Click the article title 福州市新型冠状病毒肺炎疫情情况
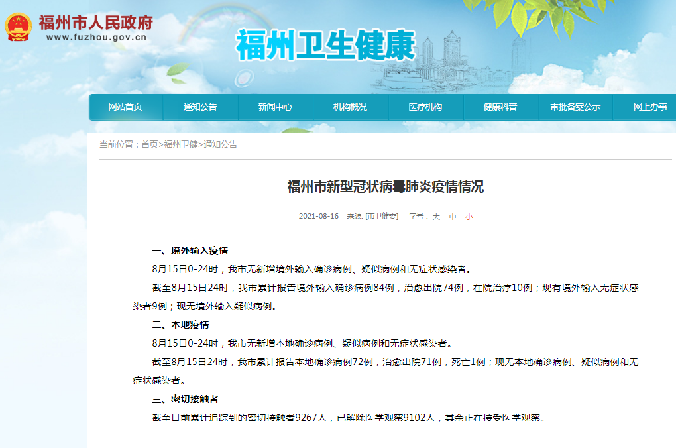The width and height of the screenshot is (676, 448). click(x=386, y=187)
